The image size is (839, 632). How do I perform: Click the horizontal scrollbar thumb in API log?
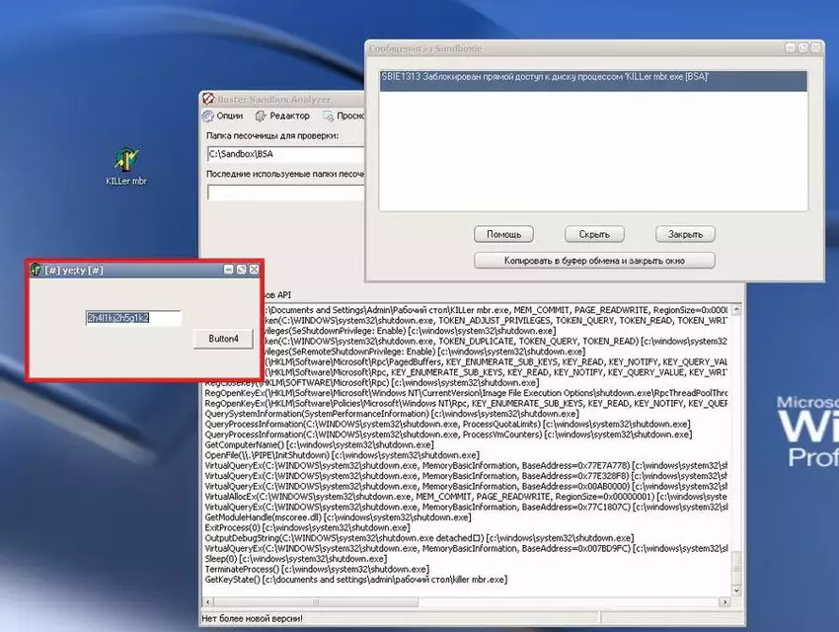coord(316,602)
